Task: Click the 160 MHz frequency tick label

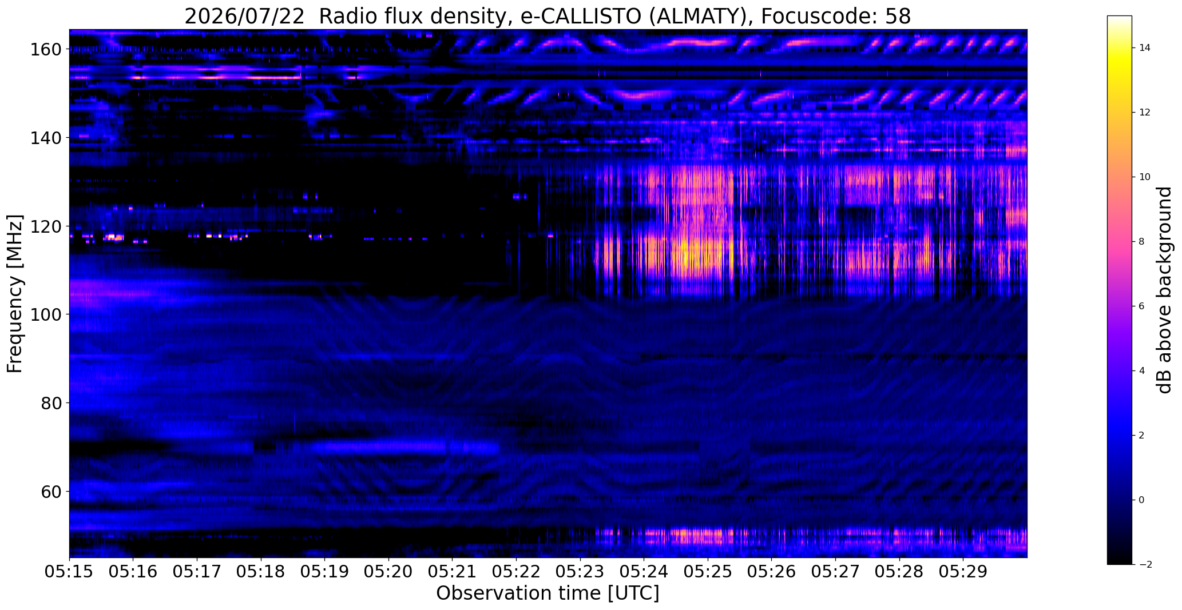Action: pos(45,50)
